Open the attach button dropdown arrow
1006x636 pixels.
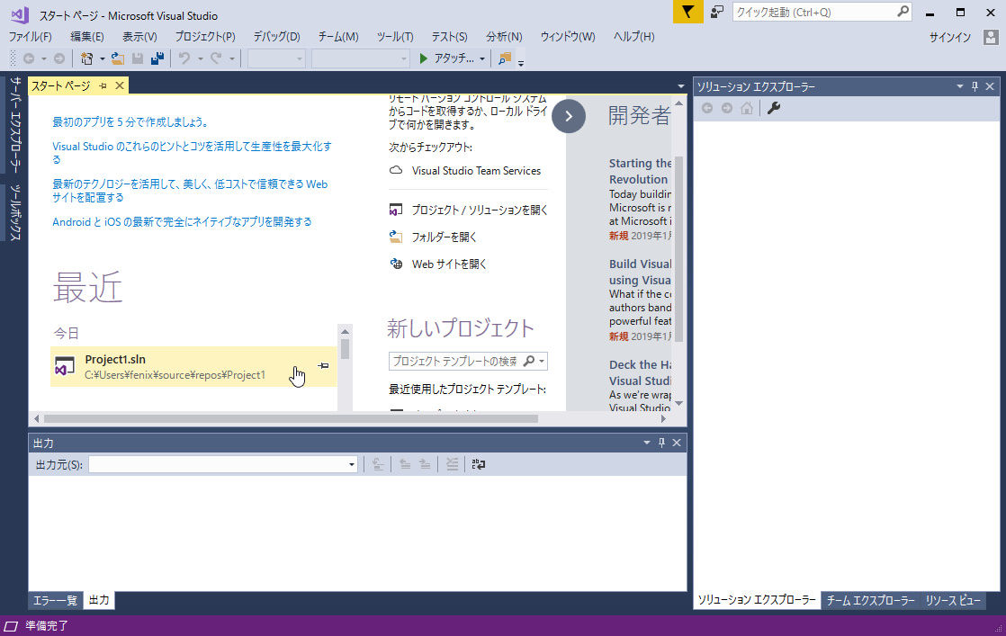[x=481, y=59]
